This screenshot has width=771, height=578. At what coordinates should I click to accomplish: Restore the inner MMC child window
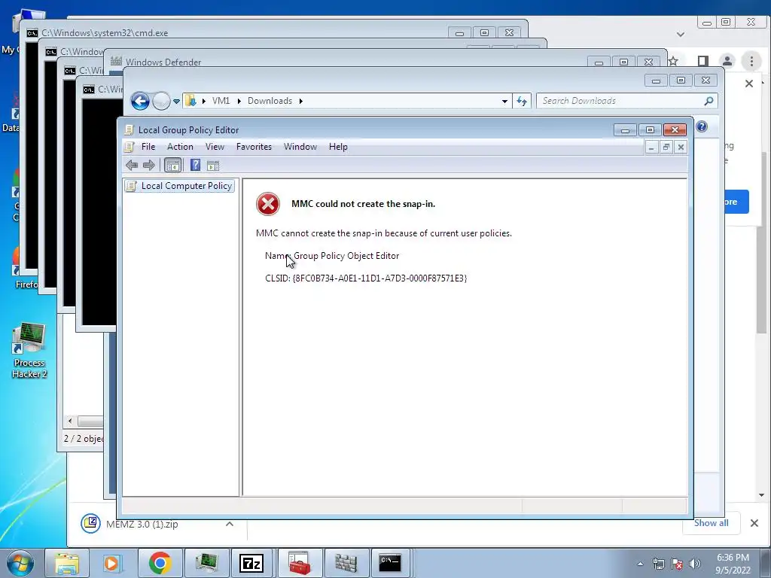click(x=666, y=147)
